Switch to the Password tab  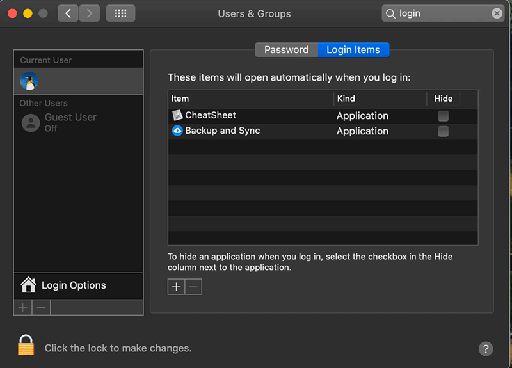[286, 50]
